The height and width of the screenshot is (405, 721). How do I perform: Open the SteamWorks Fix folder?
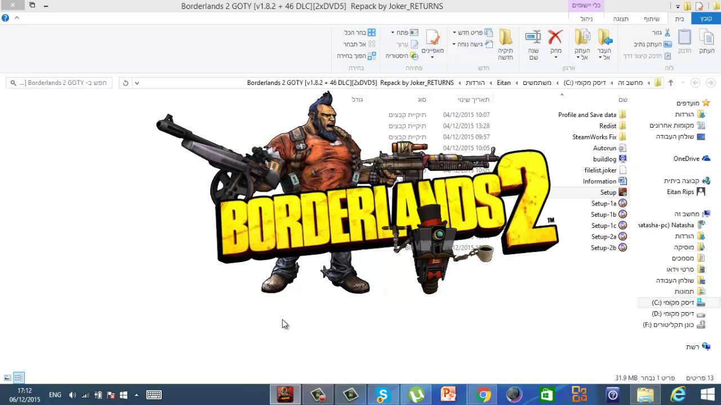point(599,137)
